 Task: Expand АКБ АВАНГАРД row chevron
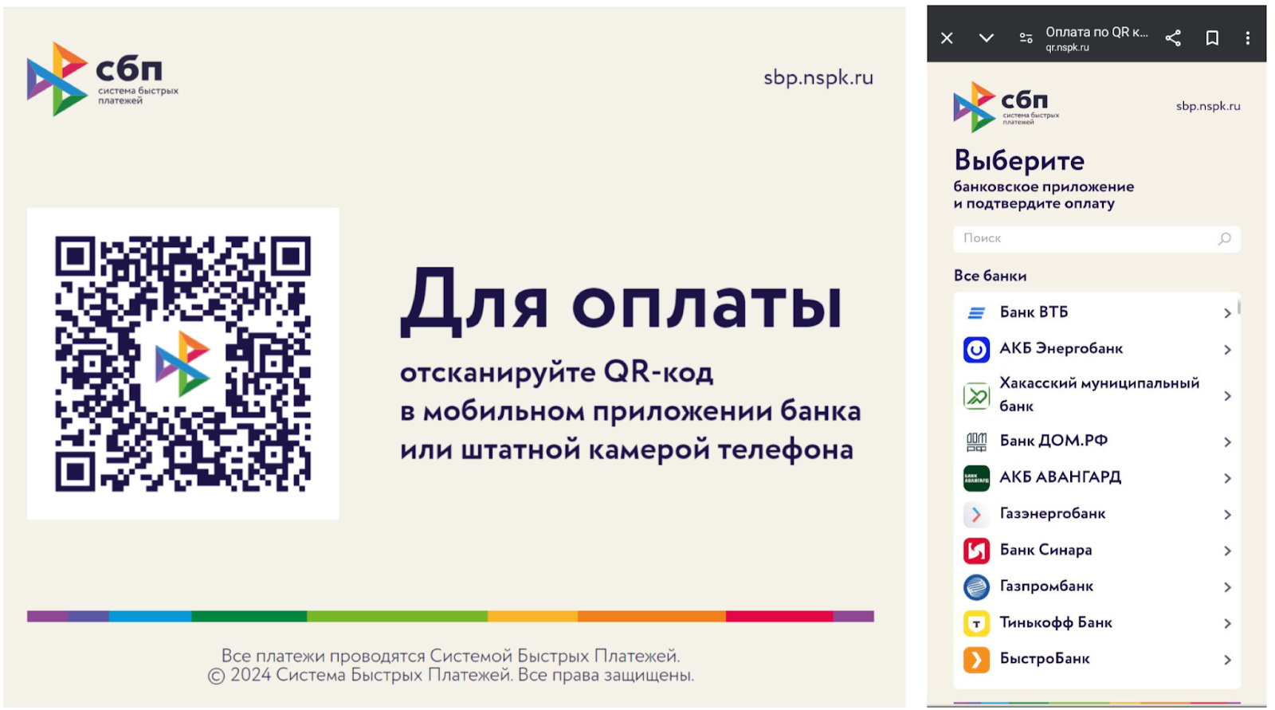pyautogui.click(x=1227, y=478)
